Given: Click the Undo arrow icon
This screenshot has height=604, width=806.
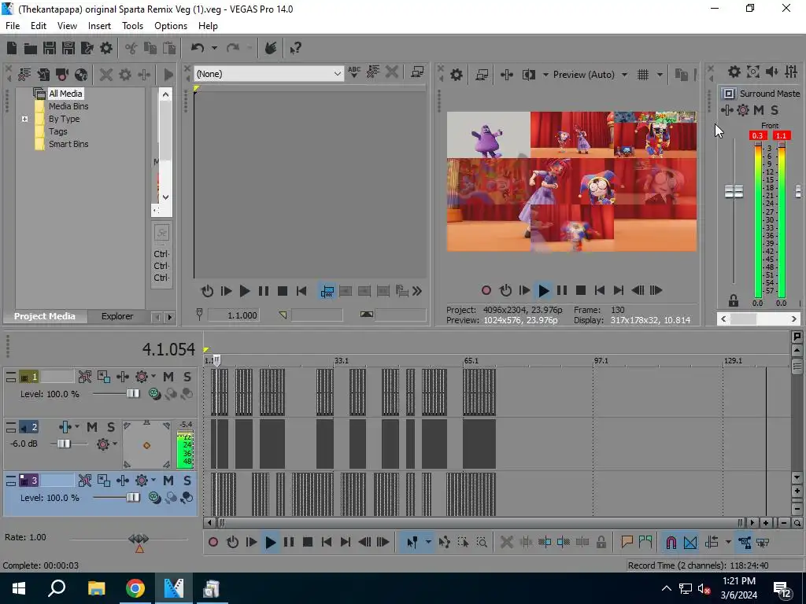Looking at the screenshot, I should [x=198, y=48].
